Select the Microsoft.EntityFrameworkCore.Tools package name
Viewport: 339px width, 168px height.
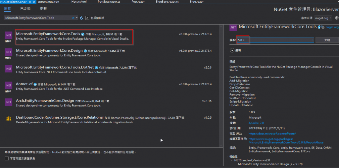[x=48, y=34]
